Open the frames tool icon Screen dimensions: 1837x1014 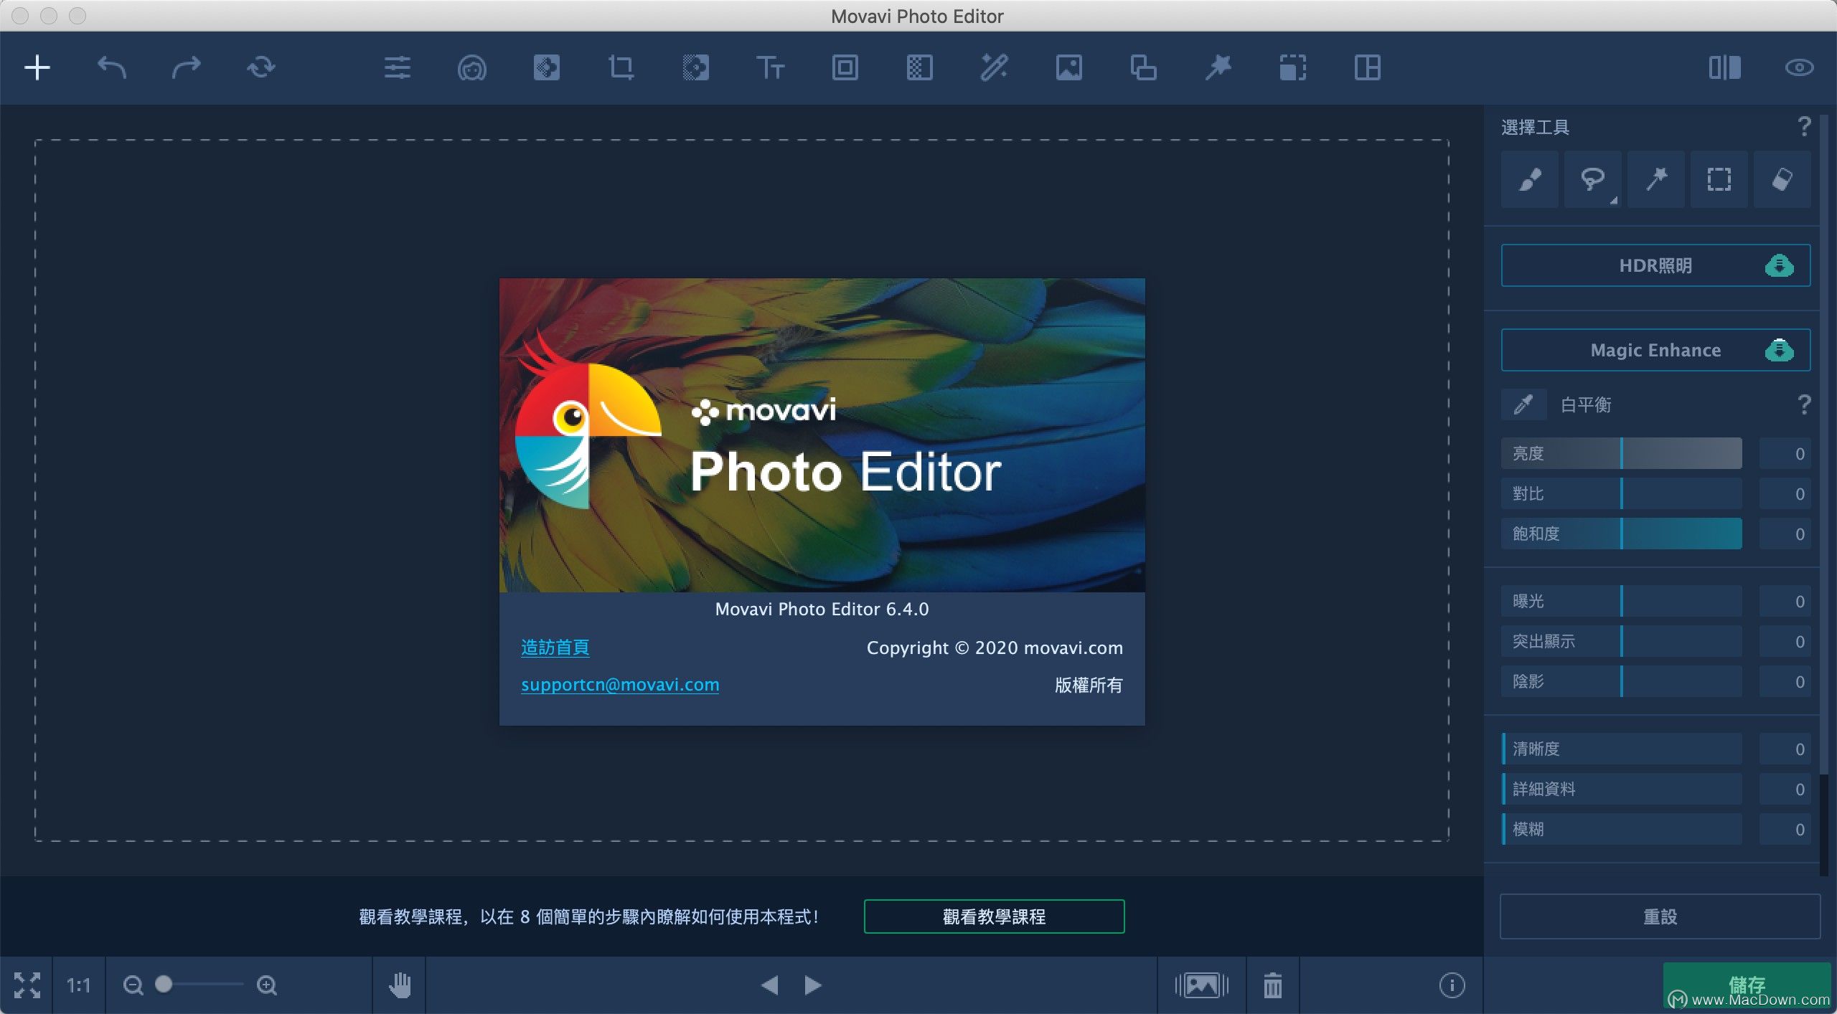845,68
